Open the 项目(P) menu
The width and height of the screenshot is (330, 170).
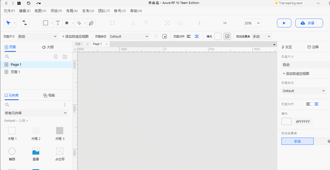click(x=56, y=11)
